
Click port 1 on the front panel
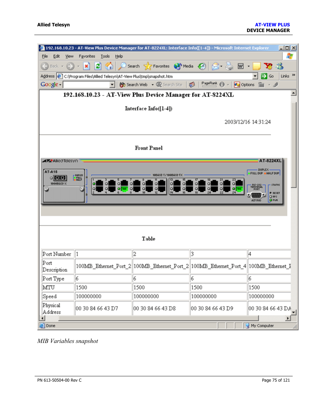[99, 183]
